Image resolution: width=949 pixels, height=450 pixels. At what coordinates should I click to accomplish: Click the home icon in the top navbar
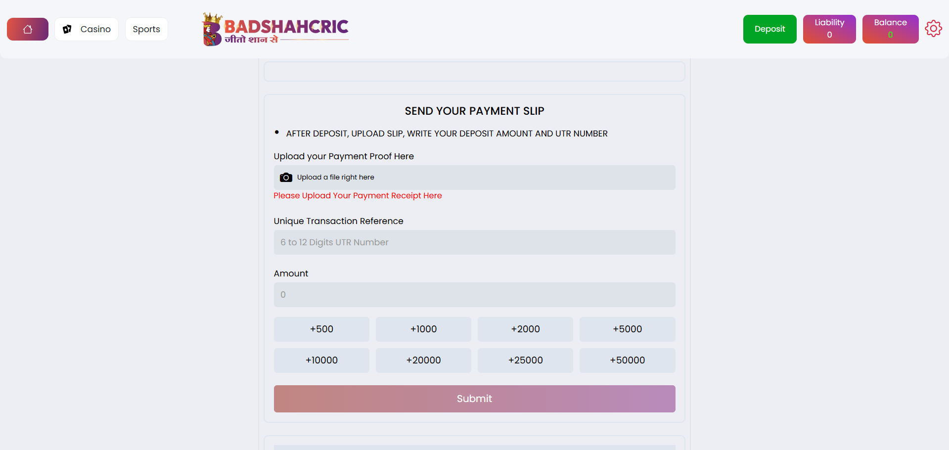pos(27,29)
